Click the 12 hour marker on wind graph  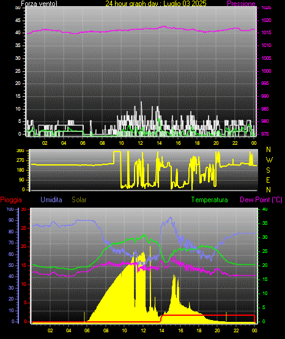[140, 143]
